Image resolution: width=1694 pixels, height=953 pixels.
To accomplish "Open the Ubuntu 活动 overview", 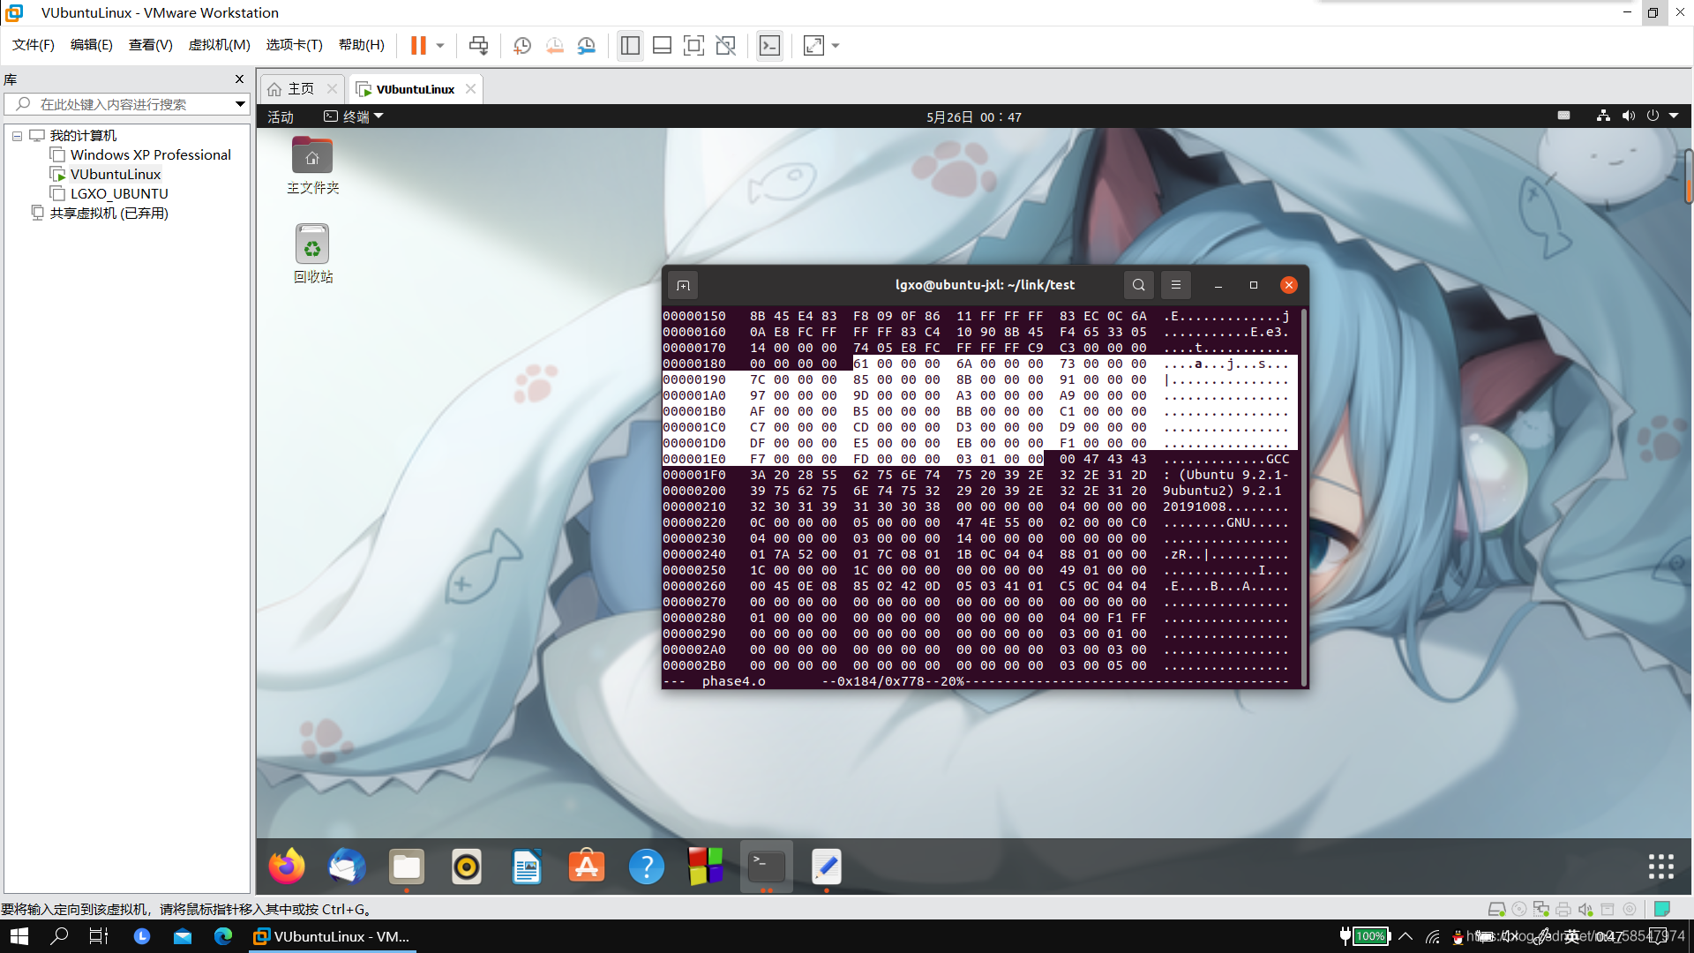I will click(281, 116).
